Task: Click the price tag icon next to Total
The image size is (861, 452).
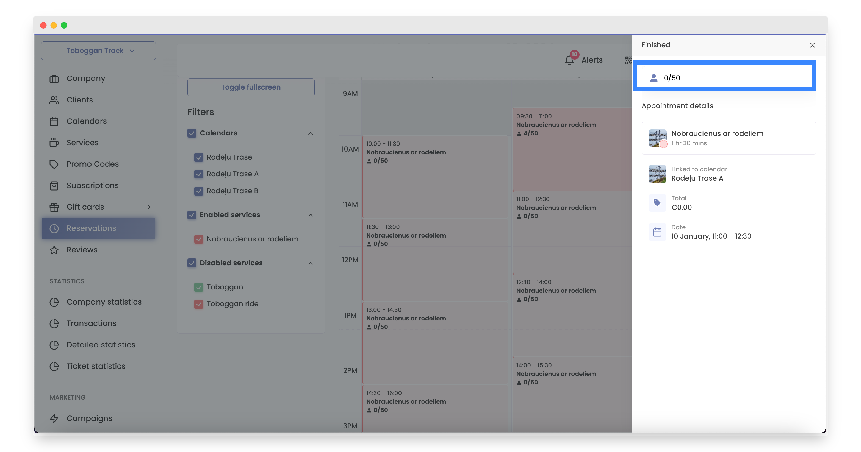Action: [657, 203]
